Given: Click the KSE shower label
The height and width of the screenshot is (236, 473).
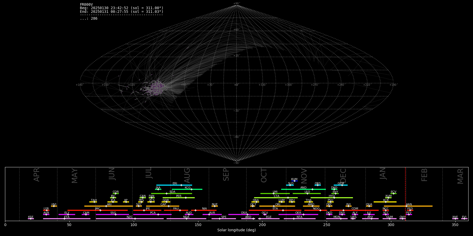Looking at the screenshot, I should pyautogui.click(x=31, y=217).
